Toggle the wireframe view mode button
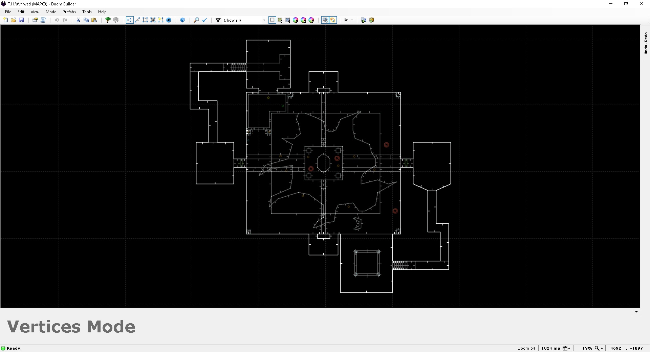 272,20
